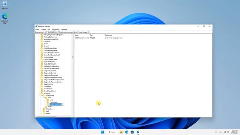Click the folder icon of Powershell key
This screenshot has width=240, height=135.
(48, 102)
